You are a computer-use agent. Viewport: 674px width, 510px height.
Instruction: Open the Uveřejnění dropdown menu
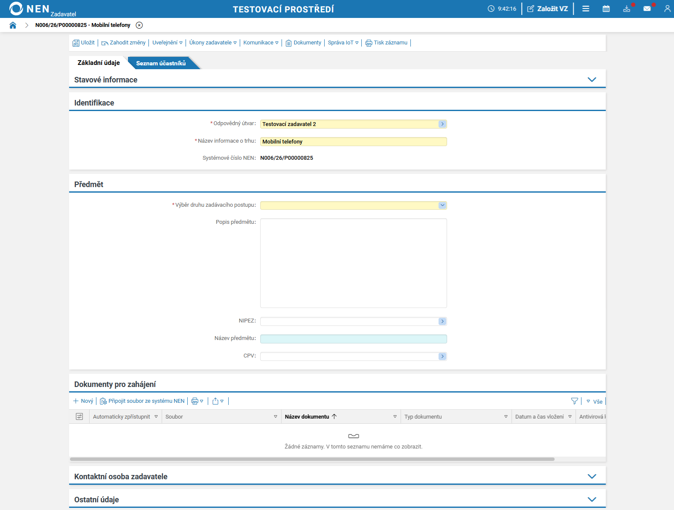[x=167, y=43]
